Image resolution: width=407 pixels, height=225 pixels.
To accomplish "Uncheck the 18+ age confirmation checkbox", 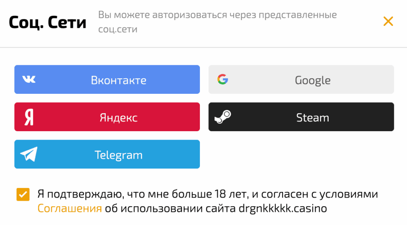I will [x=23, y=195].
